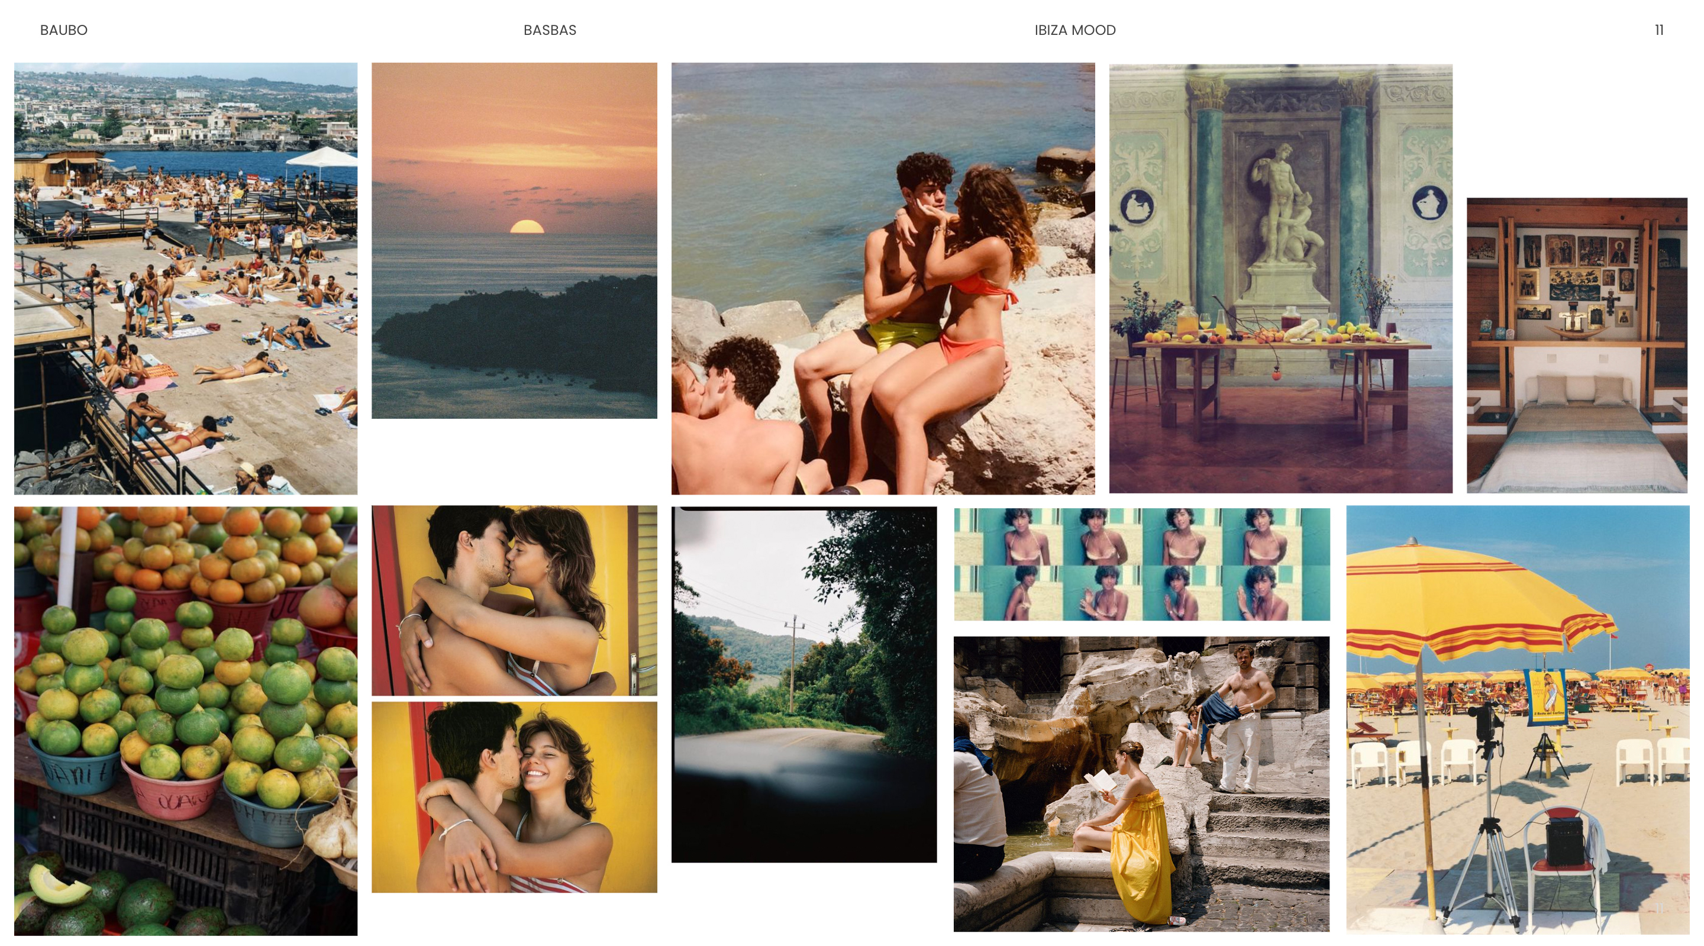Select the bikini contact sheet strip
This screenshot has width=1704, height=946.
[1141, 564]
